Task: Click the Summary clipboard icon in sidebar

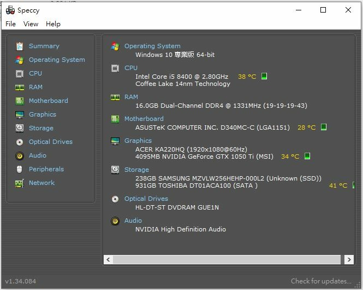Action: (x=20, y=46)
